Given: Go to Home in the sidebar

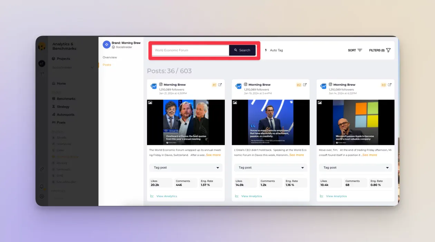Looking at the screenshot, I should point(59,84).
